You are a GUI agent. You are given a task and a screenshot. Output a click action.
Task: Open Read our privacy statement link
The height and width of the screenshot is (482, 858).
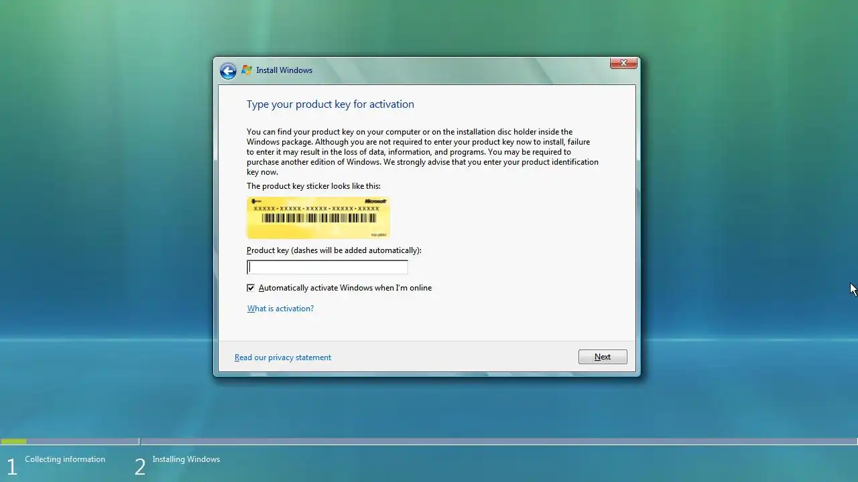pyautogui.click(x=283, y=357)
